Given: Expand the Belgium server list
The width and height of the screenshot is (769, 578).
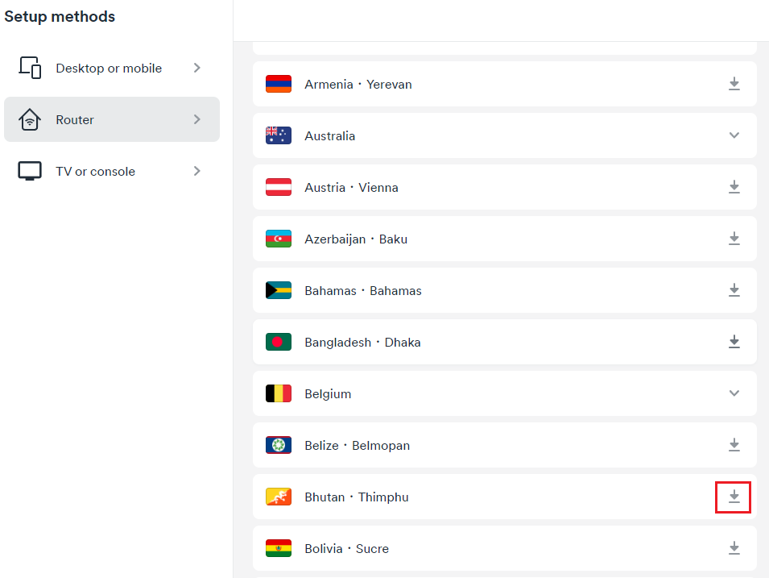Looking at the screenshot, I should [734, 393].
